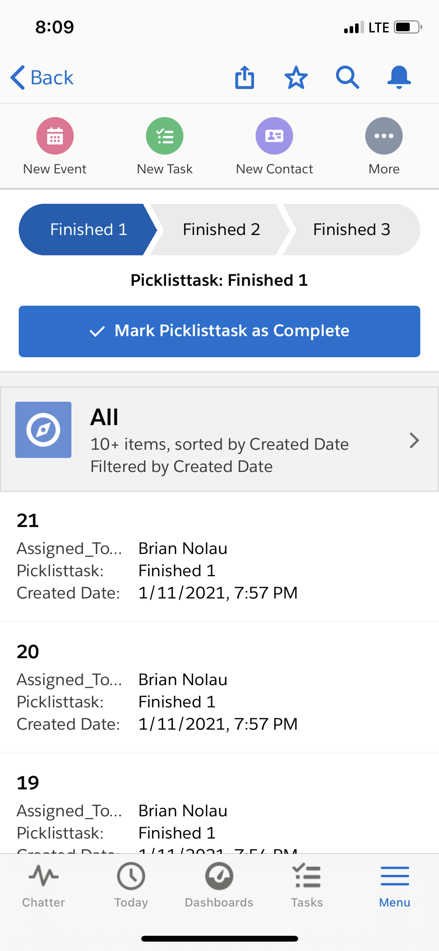439x951 pixels.
Task: Open notifications bell
Action: pos(399,77)
